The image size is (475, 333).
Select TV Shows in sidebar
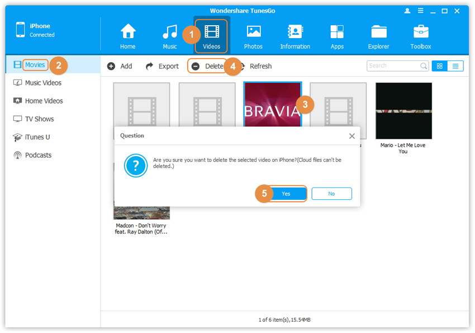(x=39, y=119)
